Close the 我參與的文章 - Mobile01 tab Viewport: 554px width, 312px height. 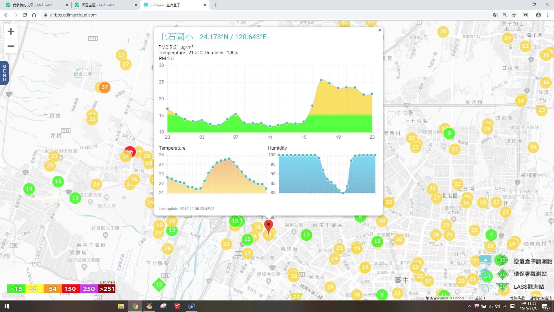point(67,5)
